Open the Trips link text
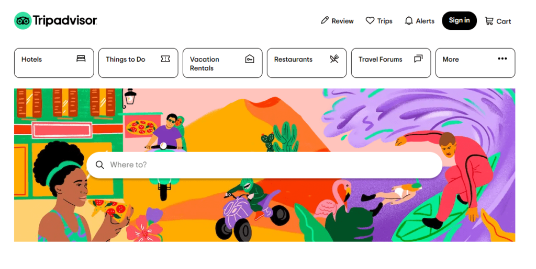 [x=385, y=21]
